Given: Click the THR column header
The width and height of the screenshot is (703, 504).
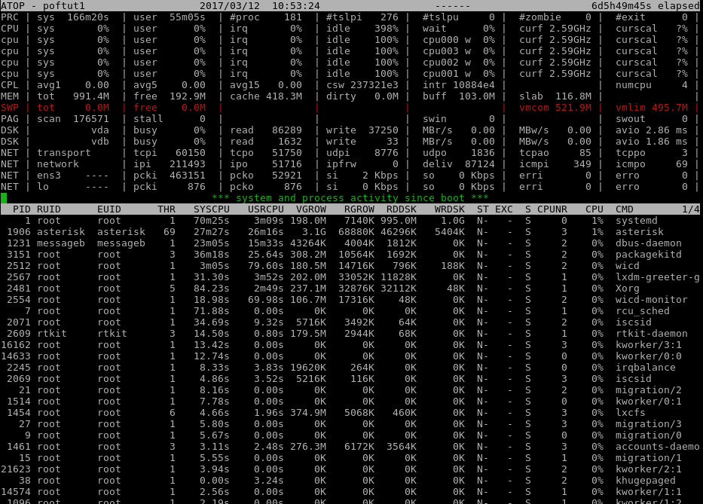Looking at the screenshot, I should click(x=167, y=209).
